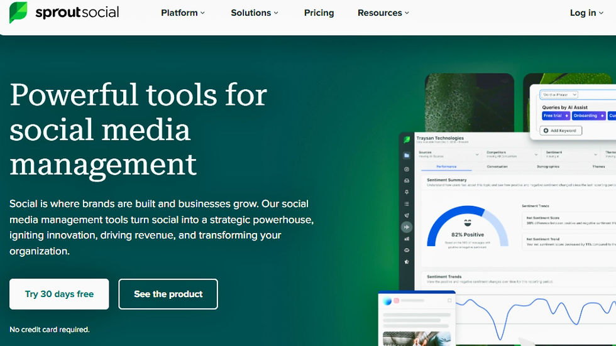The height and width of the screenshot is (346, 616).
Task: Click the Sentiment Summary heading
Action: tap(447, 180)
